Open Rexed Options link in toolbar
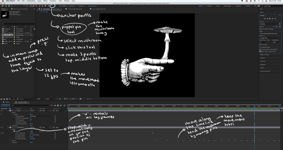 tap(93, 6)
